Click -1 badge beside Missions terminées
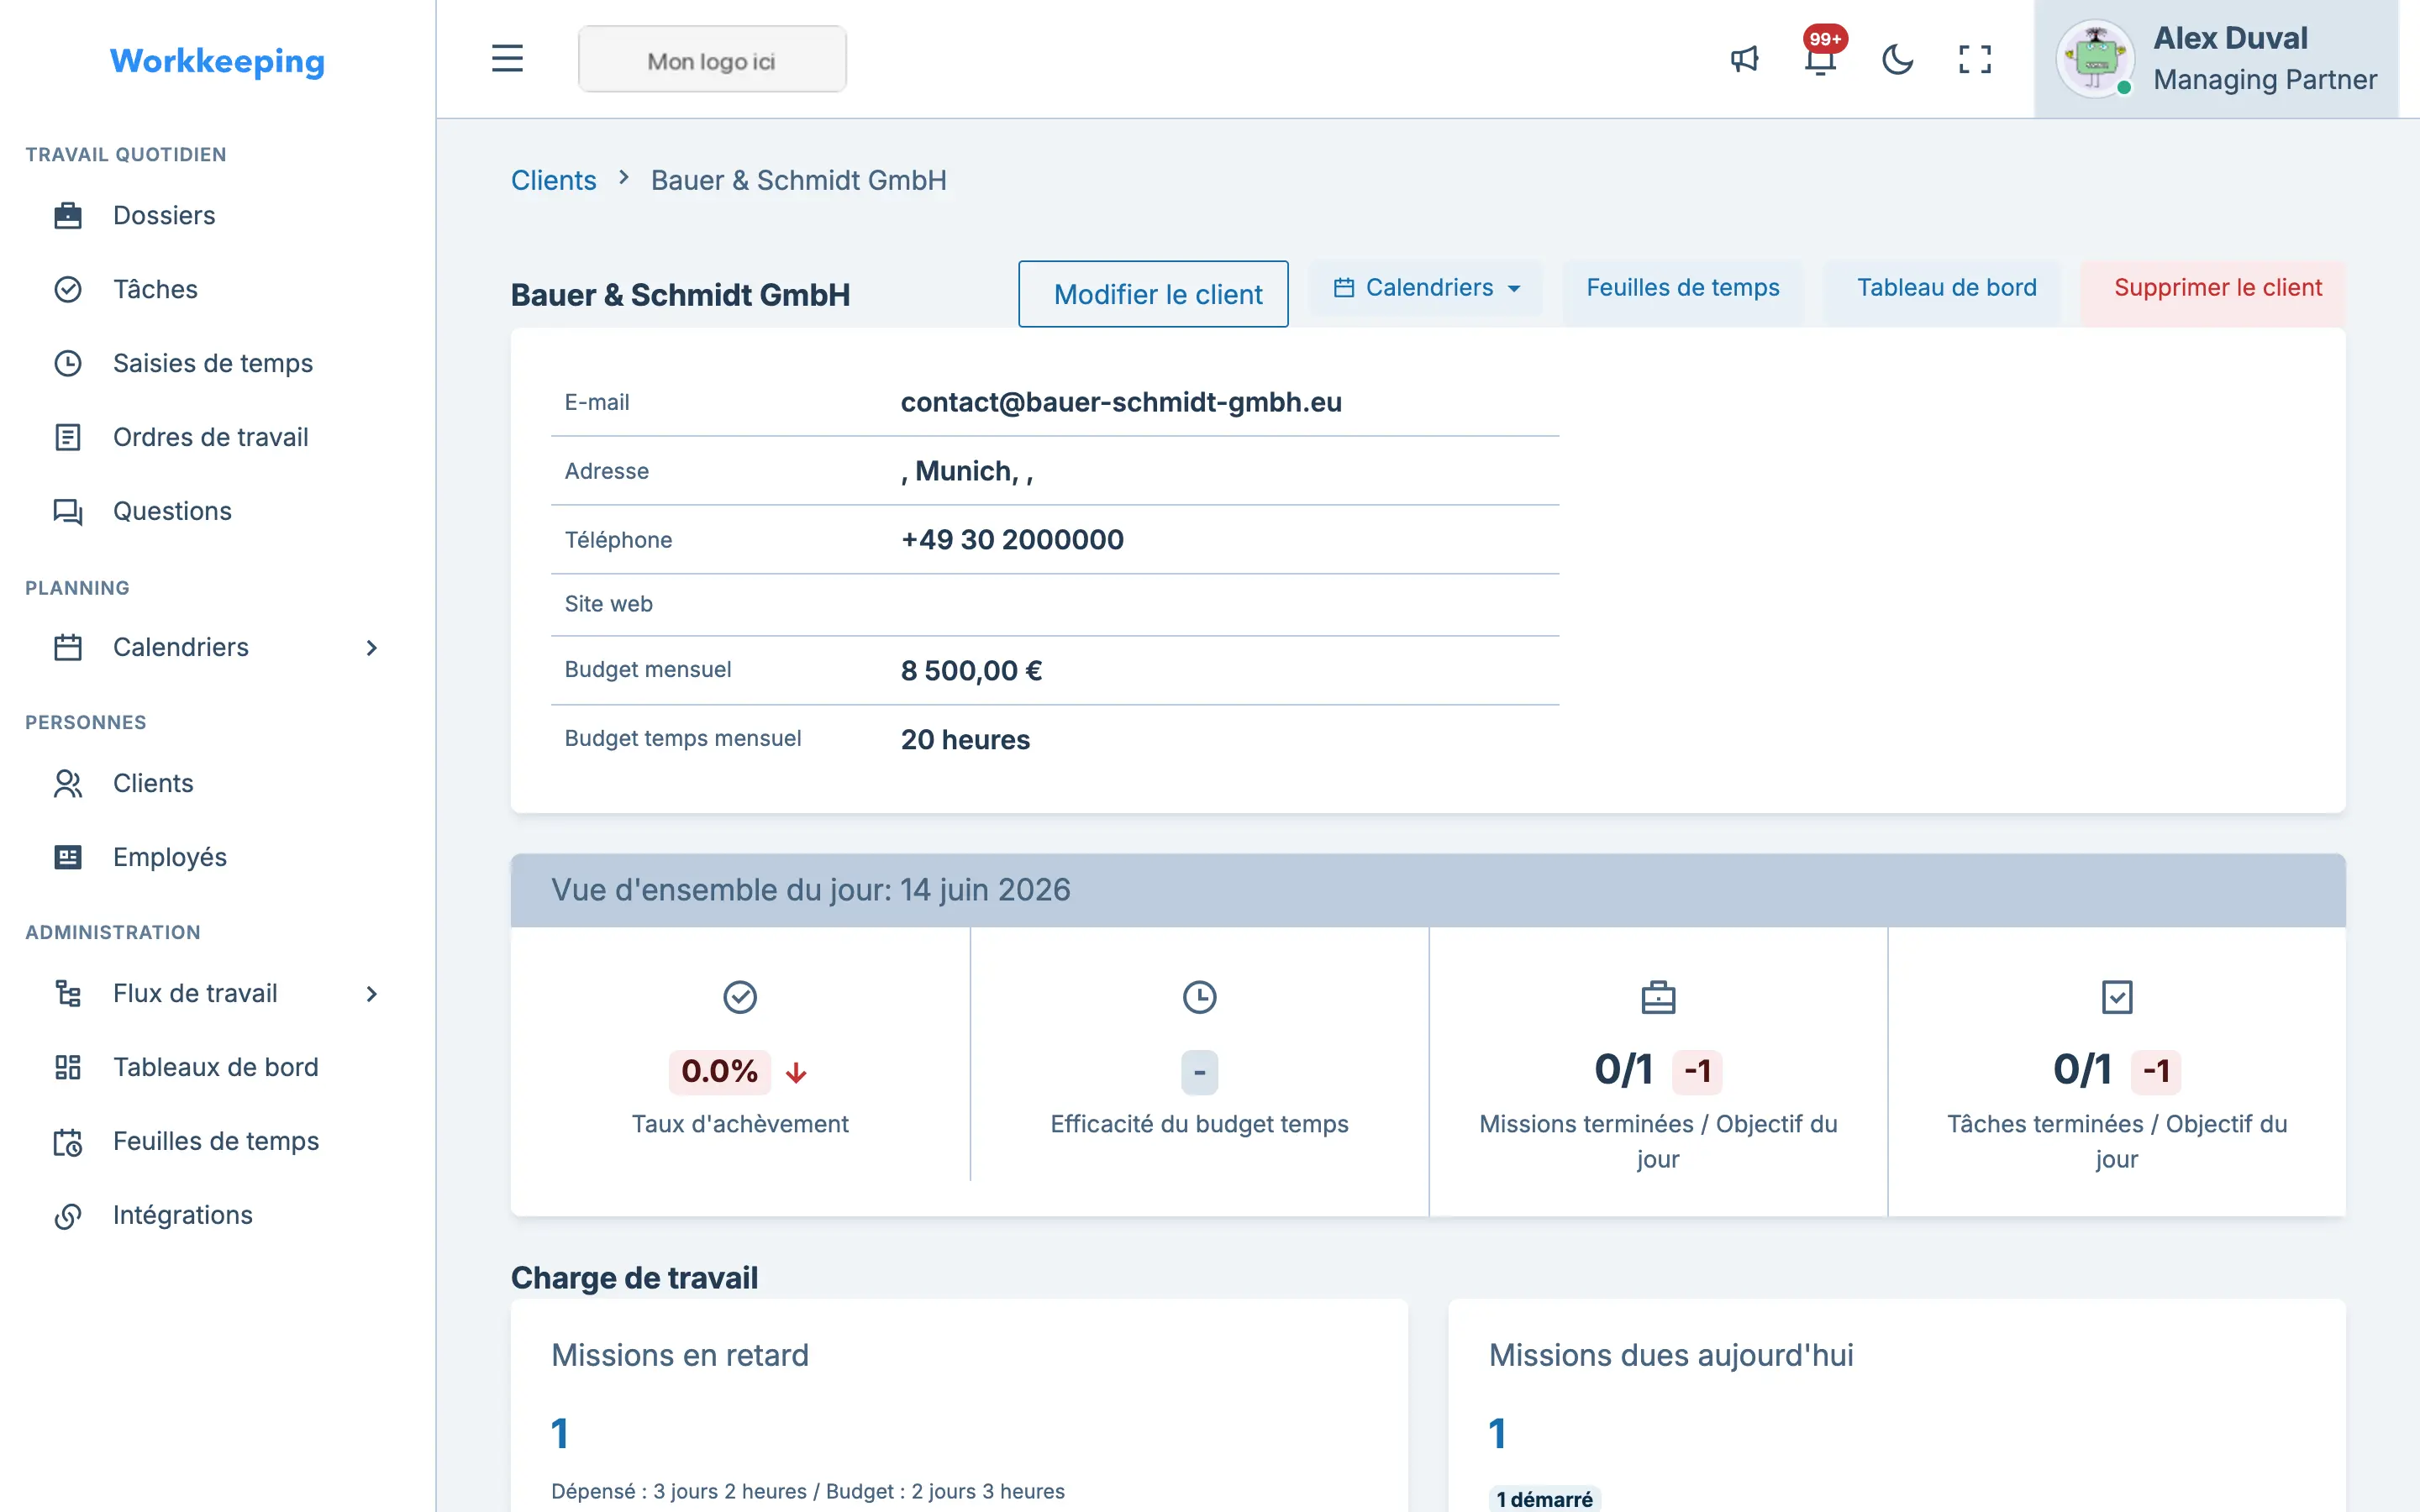The height and width of the screenshot is (1512, 2420). tap(1697, 1071)
